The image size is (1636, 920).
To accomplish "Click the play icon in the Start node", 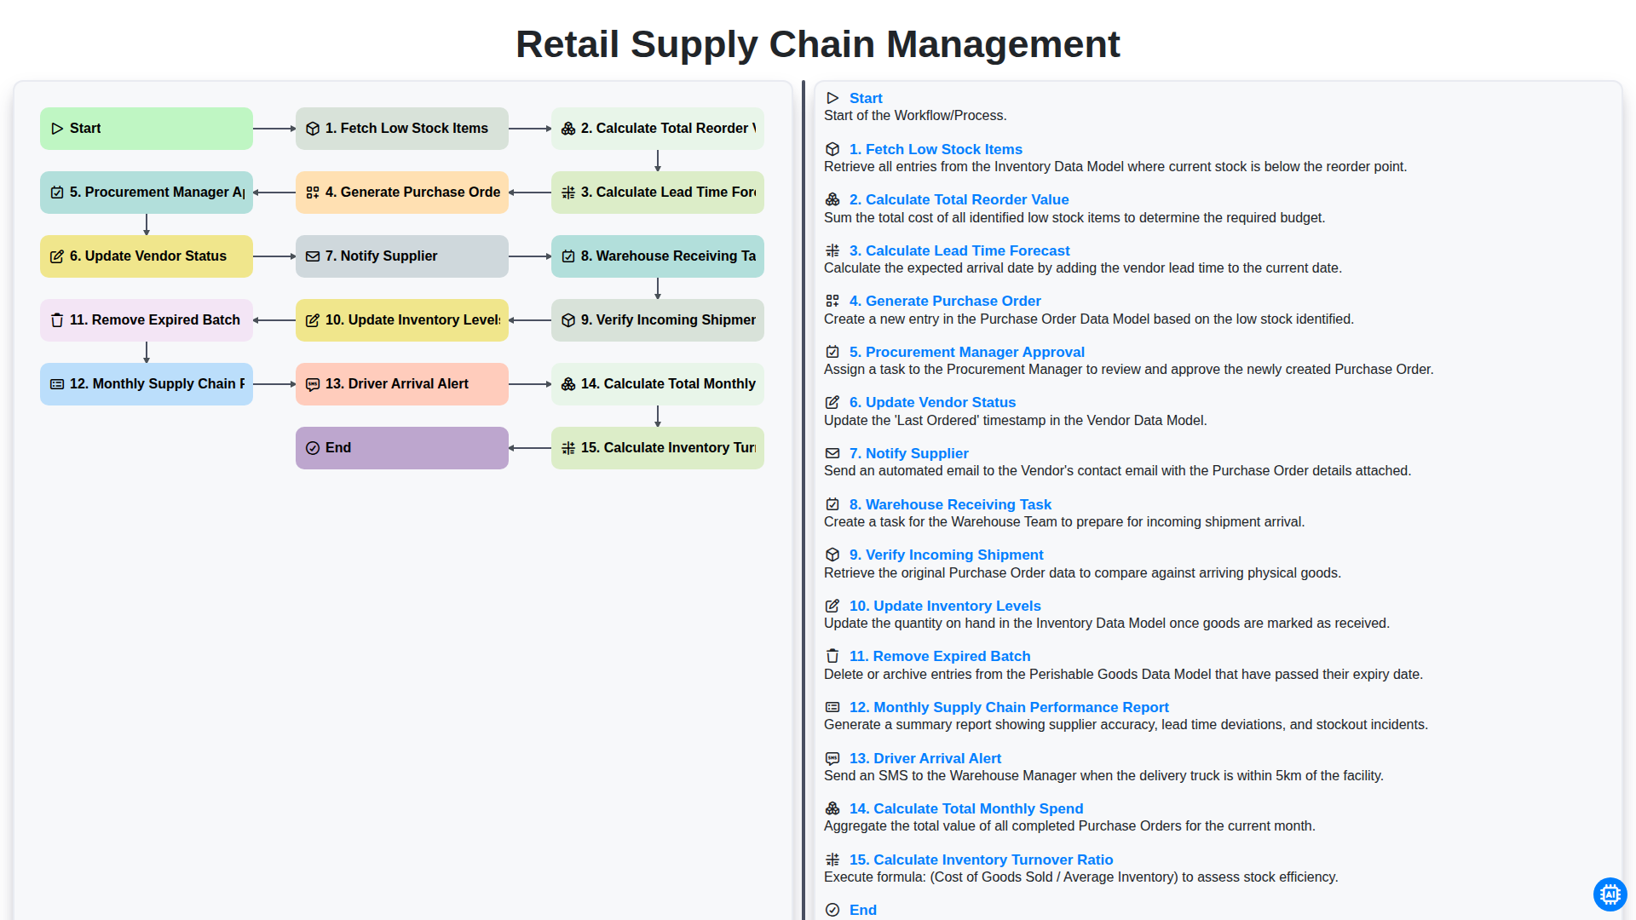I will pyautogui.click(x=57, y=129).
